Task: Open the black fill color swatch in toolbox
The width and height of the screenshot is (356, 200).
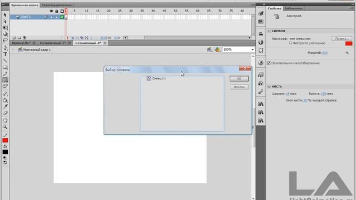Action: 5,152
